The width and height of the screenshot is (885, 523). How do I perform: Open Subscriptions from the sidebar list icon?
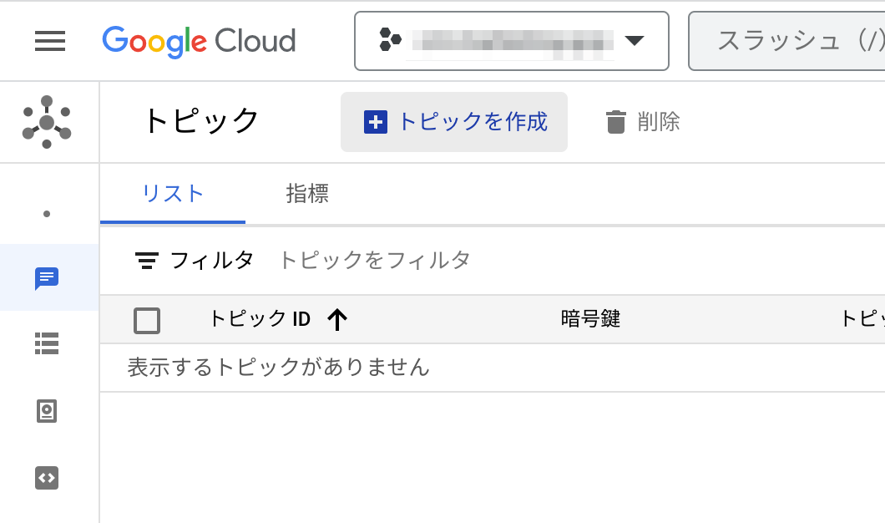pos(47,343)
